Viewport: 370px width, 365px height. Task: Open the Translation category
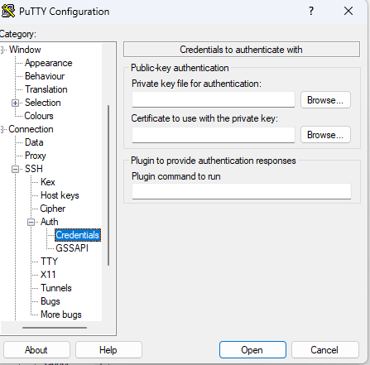(46, 89)
